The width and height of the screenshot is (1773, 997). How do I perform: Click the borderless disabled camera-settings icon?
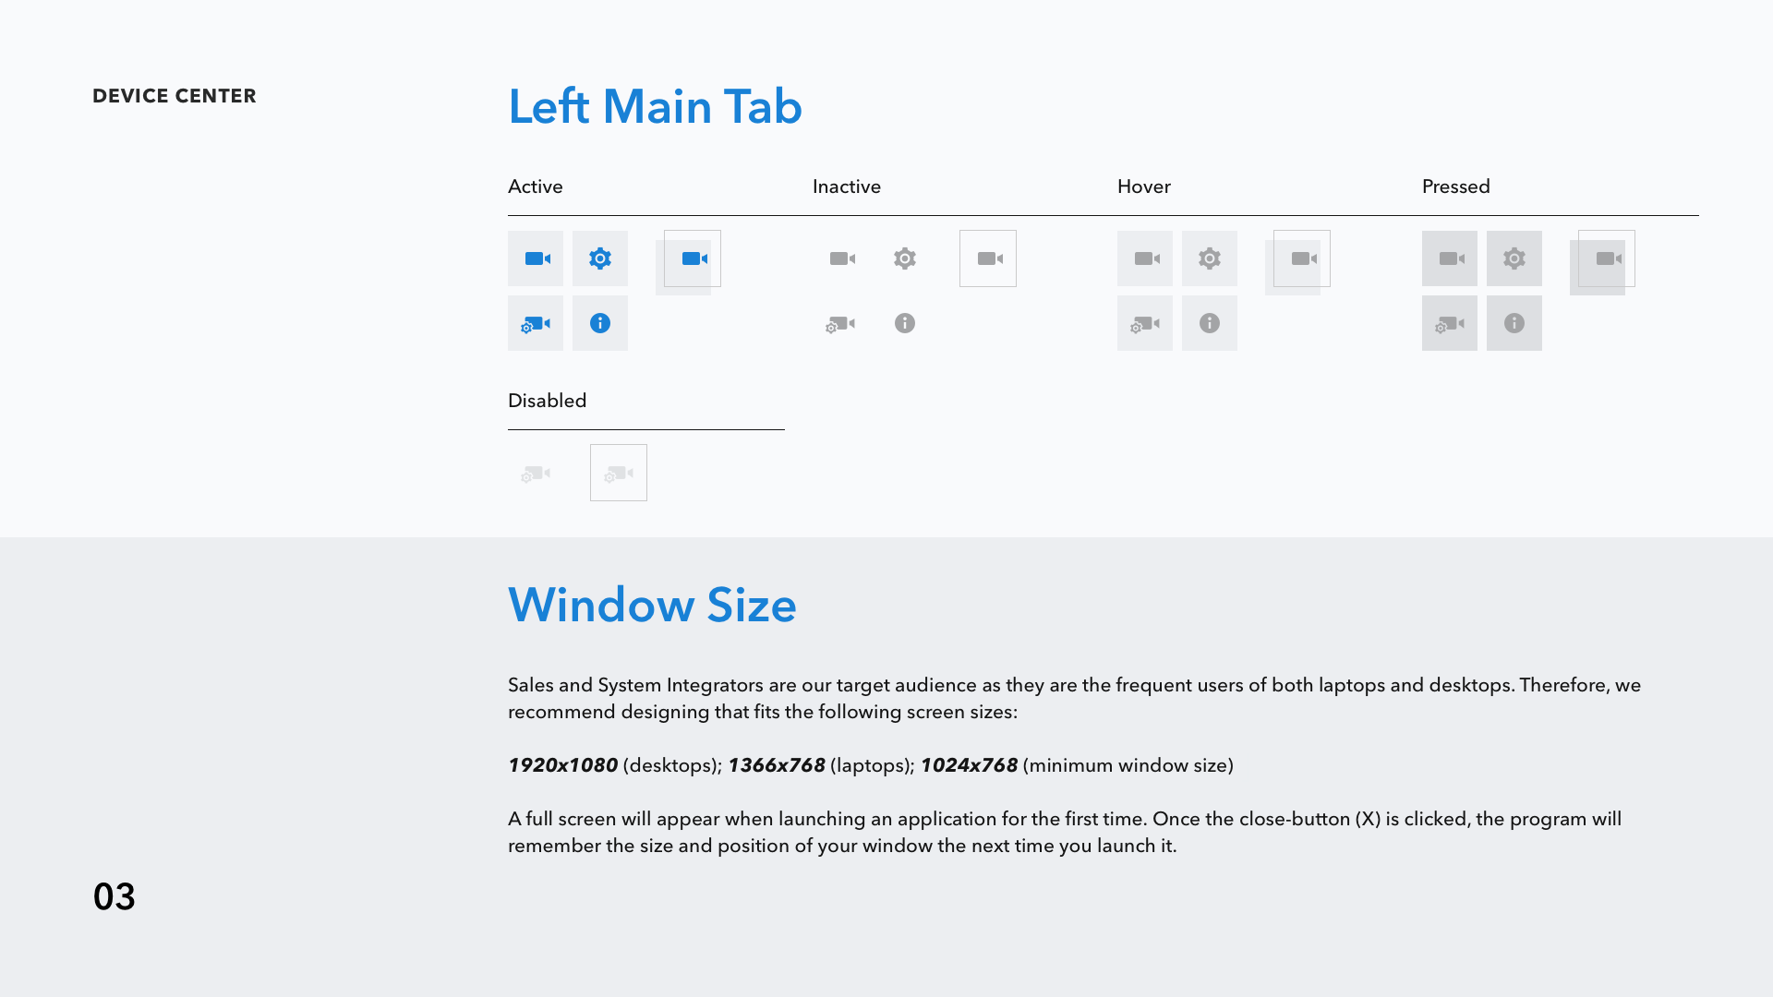pyautogui.click(x=536, y=474)
